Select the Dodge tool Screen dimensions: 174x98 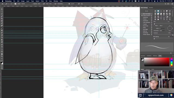[x=2, y=42]
